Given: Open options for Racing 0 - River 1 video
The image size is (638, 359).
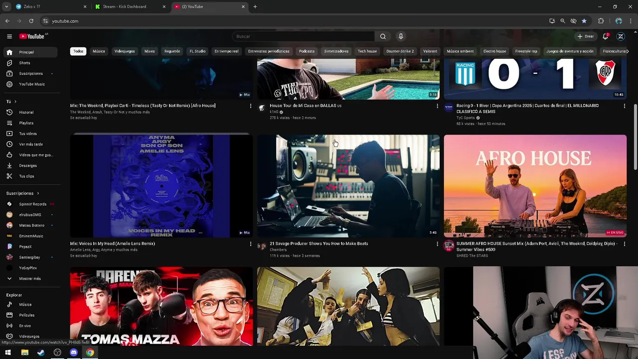Looking at the screenshot, I should [x=624, y=106].
